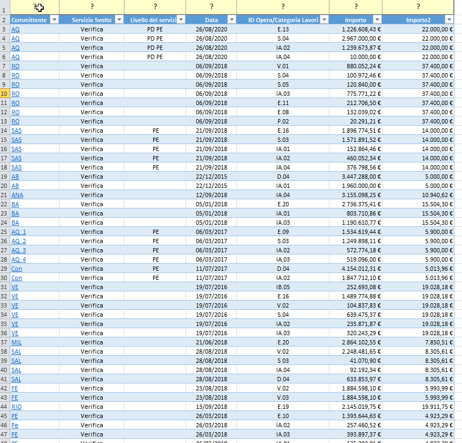Open the SAL link in row 38

[x=16, y=351]
